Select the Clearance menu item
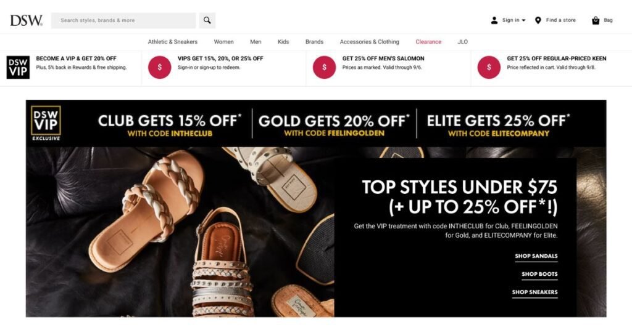The image size is (632, 330). tap(428, 42)
